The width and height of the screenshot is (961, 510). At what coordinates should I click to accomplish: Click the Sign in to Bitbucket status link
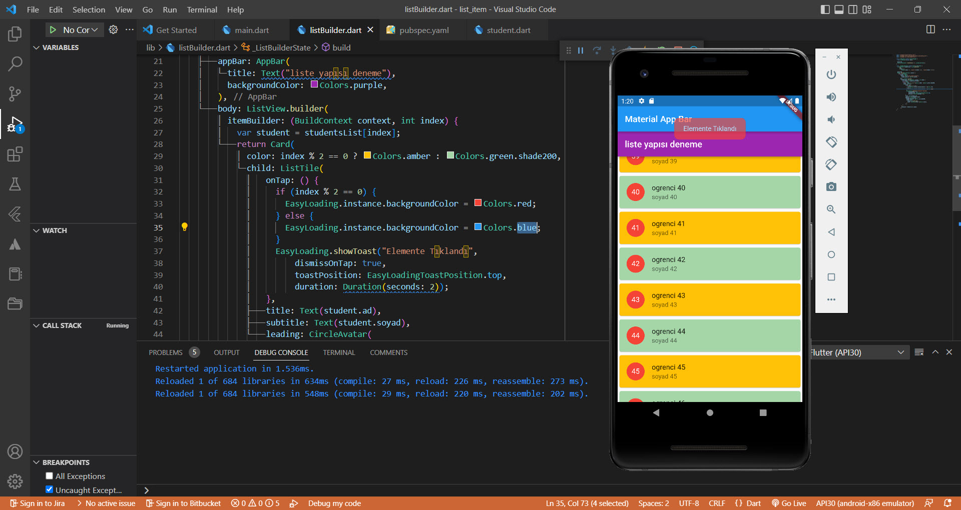pyautogui.click(x=183, y=503)
